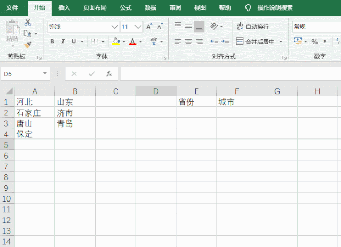Open font group dialog launcher
Screen dimensions: 341x247
[x=164, y=58]
